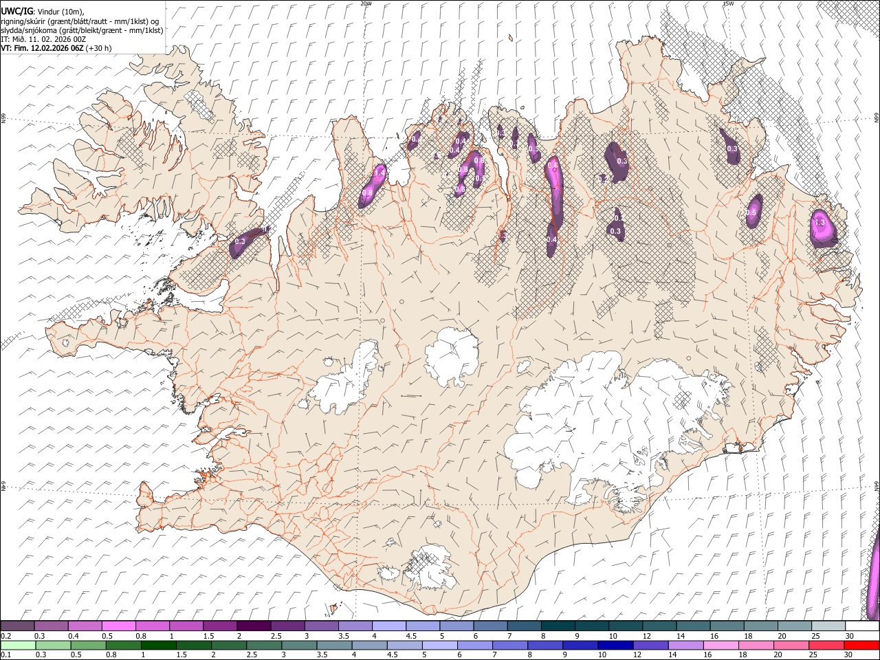Click the 'UWC/IG: Vindur (10m)' title text
This screenshot has width=880, height=660.
(x=42, y=12)
